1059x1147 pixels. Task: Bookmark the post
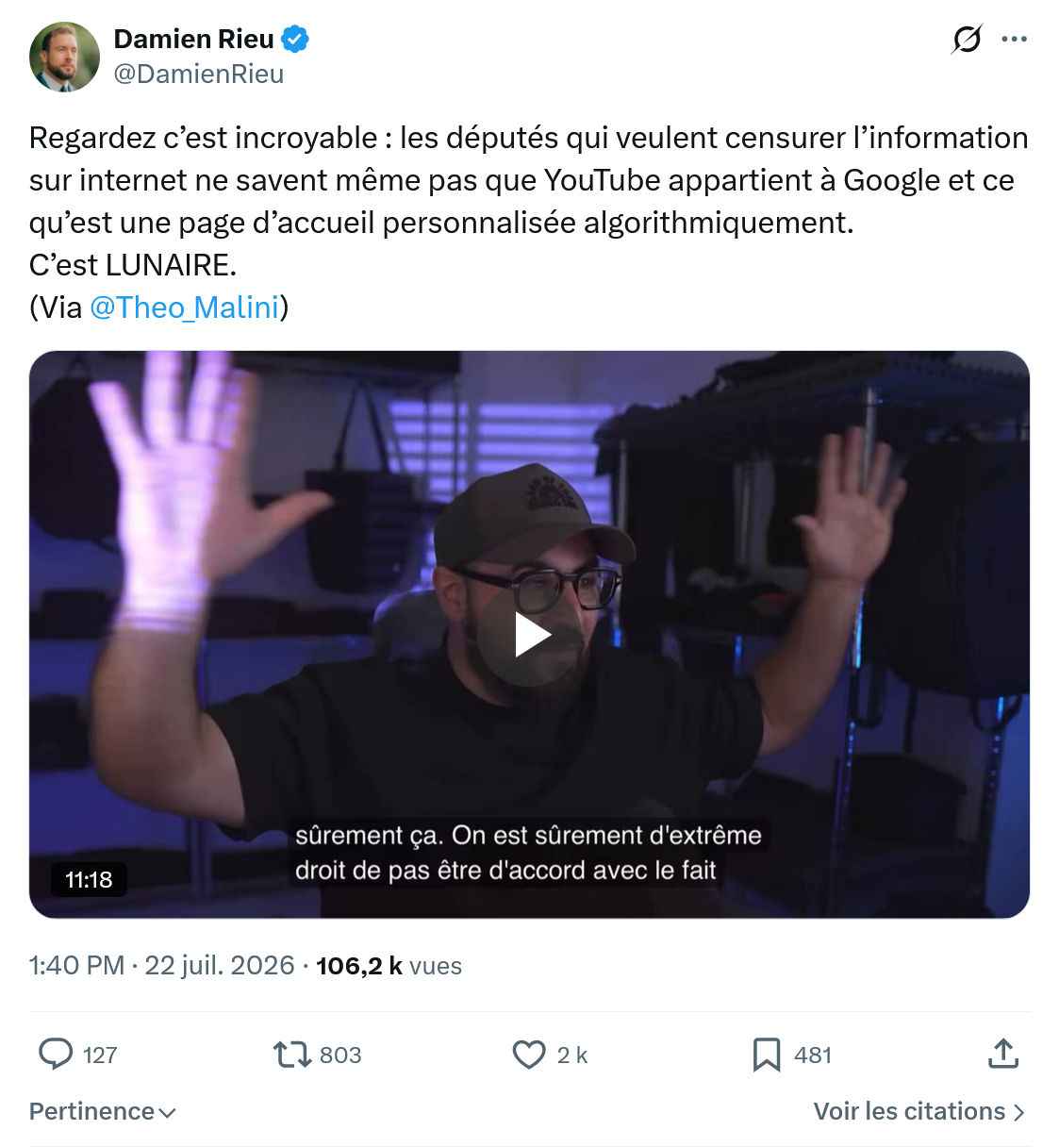pyautogui.click(x=767, y=1055)
